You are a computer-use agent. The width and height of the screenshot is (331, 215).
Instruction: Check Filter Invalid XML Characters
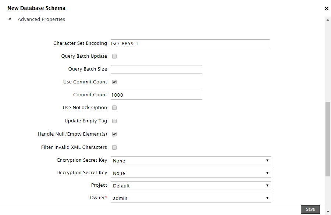114,148
